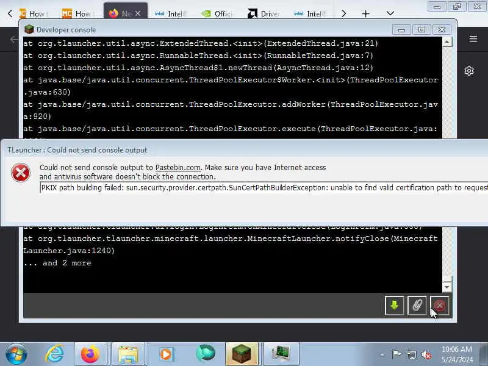Restore down the Firefox browser window
Screen dimensions: 488x366
457,7
